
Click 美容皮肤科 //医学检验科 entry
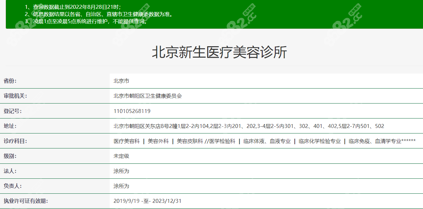click(206, 141)
